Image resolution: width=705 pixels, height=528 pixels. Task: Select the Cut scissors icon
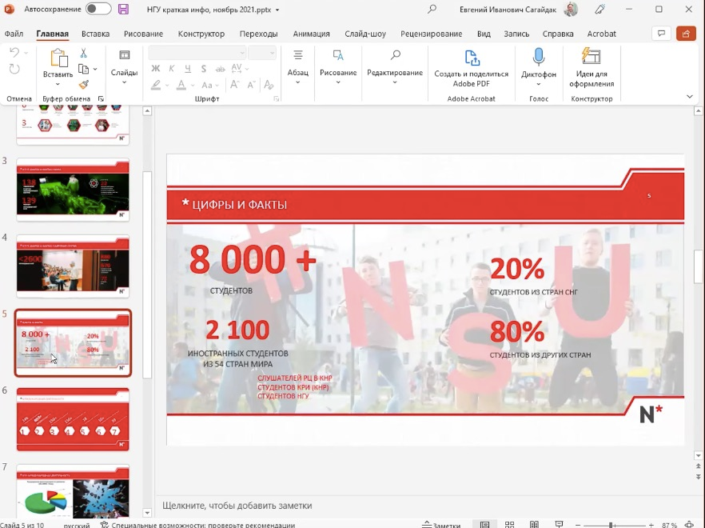[84, 54]
